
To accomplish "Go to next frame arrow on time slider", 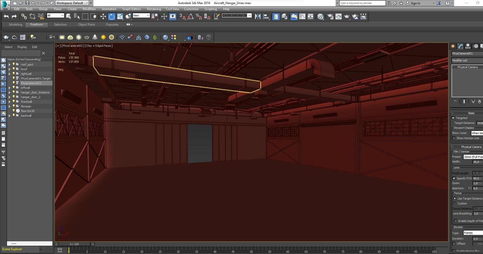I will click(93, 244).
